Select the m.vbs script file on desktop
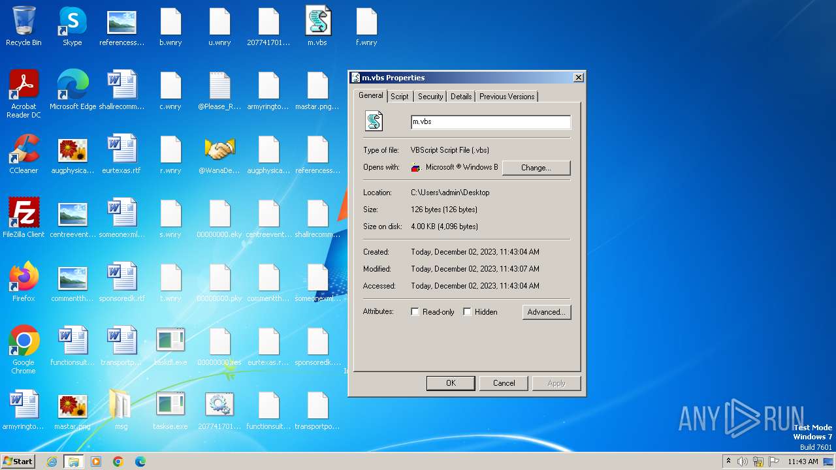The height and width of the screenshot is (470, 836). coord(317,26)
